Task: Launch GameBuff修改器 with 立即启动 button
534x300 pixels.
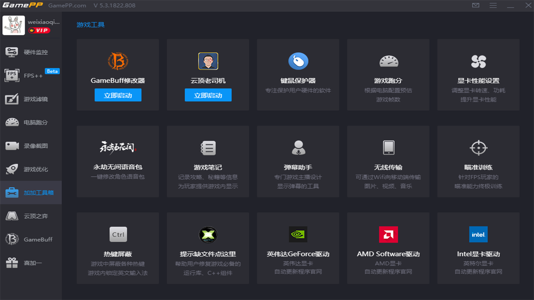Action: 118,95
